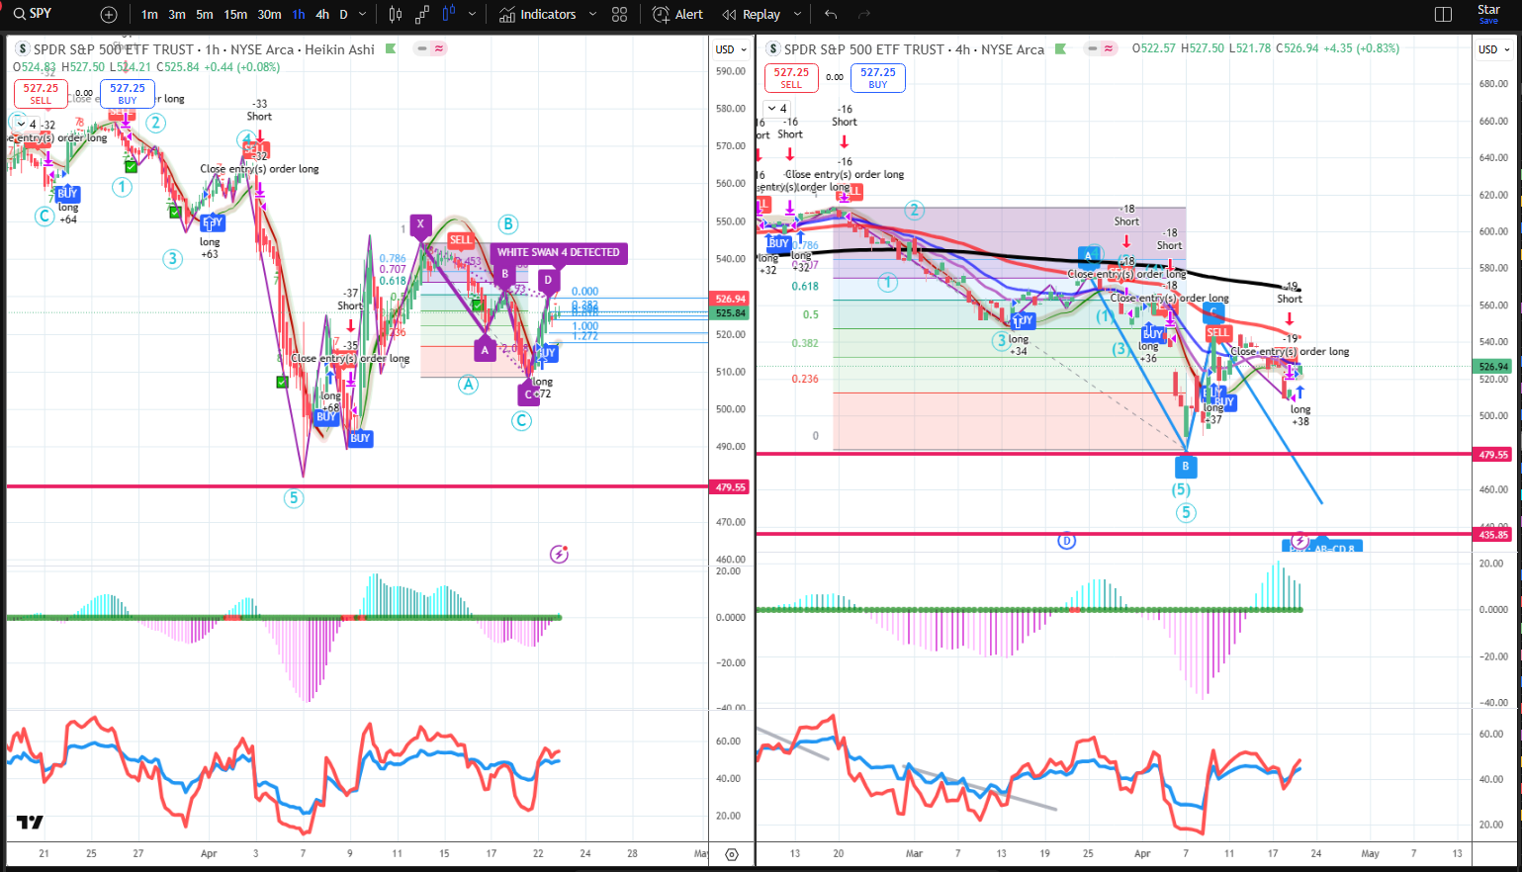Image resolution: width=1522 pixels, height=872 pixels.
Task: Click SELL 527.25 on right 4h chart
Action: [x=791, y=78]
